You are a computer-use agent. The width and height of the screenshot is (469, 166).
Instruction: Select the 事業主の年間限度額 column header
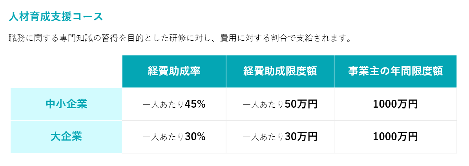click(395, 71)
